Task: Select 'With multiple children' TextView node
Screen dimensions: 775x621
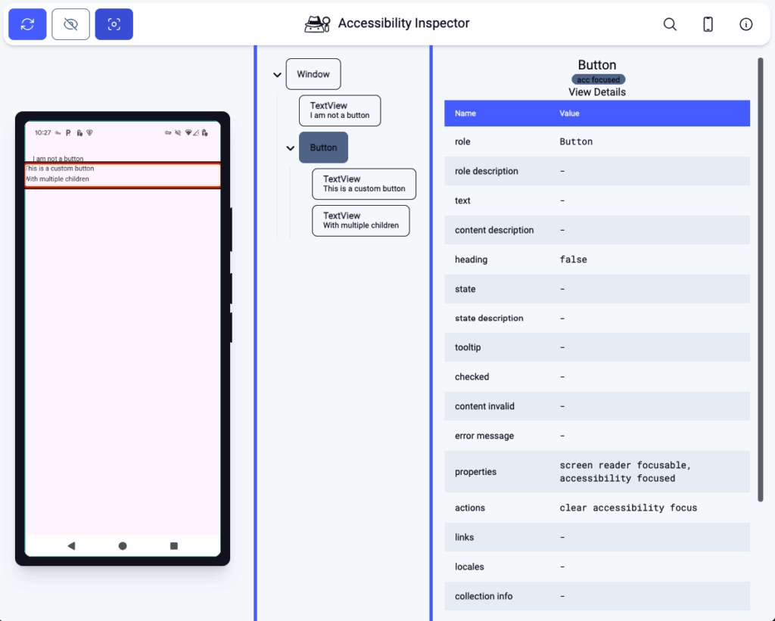Action: pos(360,220)
